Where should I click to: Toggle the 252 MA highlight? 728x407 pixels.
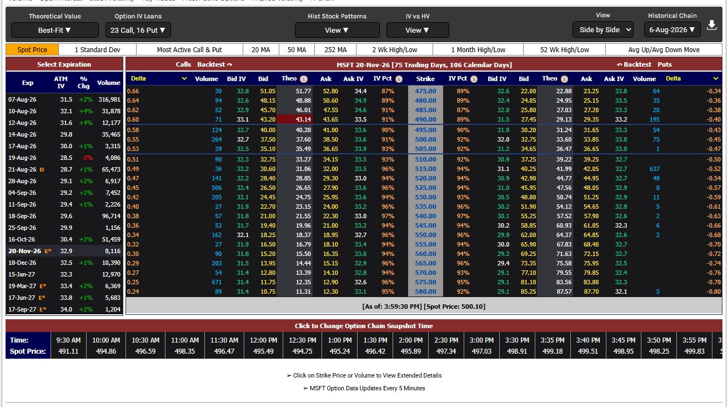pos(335,50)
